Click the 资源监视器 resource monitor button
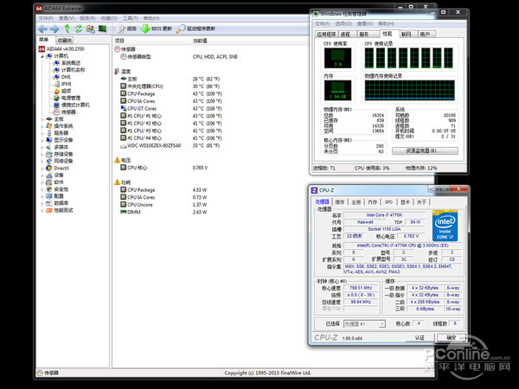Screen dimensions: 519x389 [424, 150]
